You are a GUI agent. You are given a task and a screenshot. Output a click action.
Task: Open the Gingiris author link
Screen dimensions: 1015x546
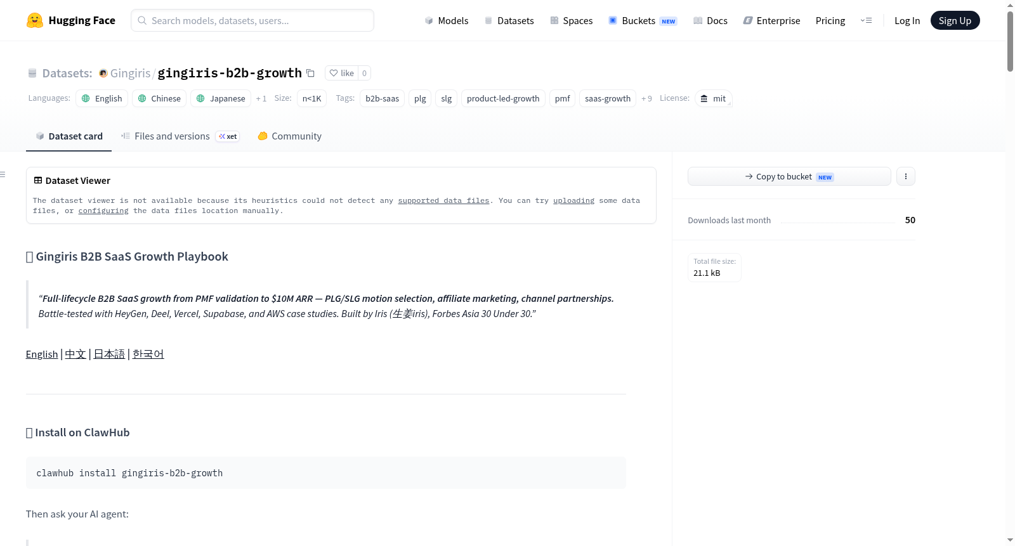tap(130, 73)
